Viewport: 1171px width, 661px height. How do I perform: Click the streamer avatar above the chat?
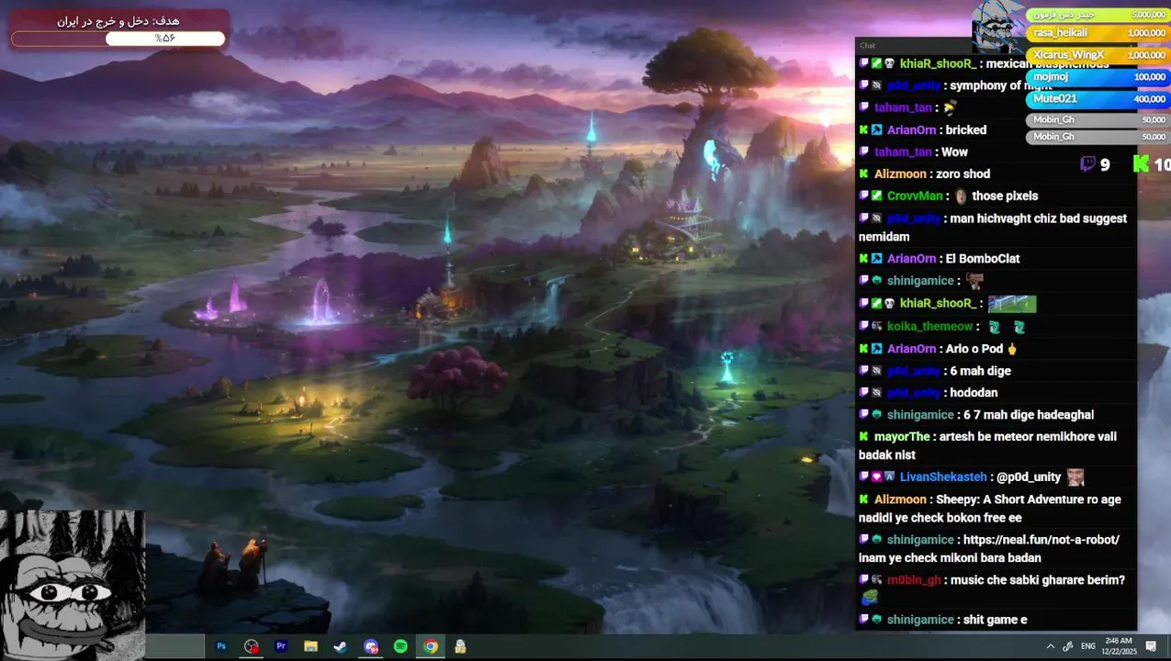click(x=998, y=26)
